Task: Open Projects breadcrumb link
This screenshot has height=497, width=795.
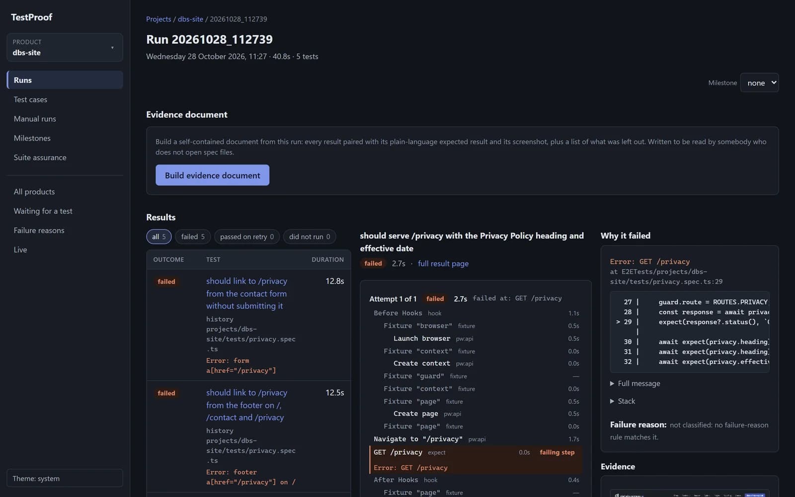Action: pyautogui.click(x=159, y=19)
